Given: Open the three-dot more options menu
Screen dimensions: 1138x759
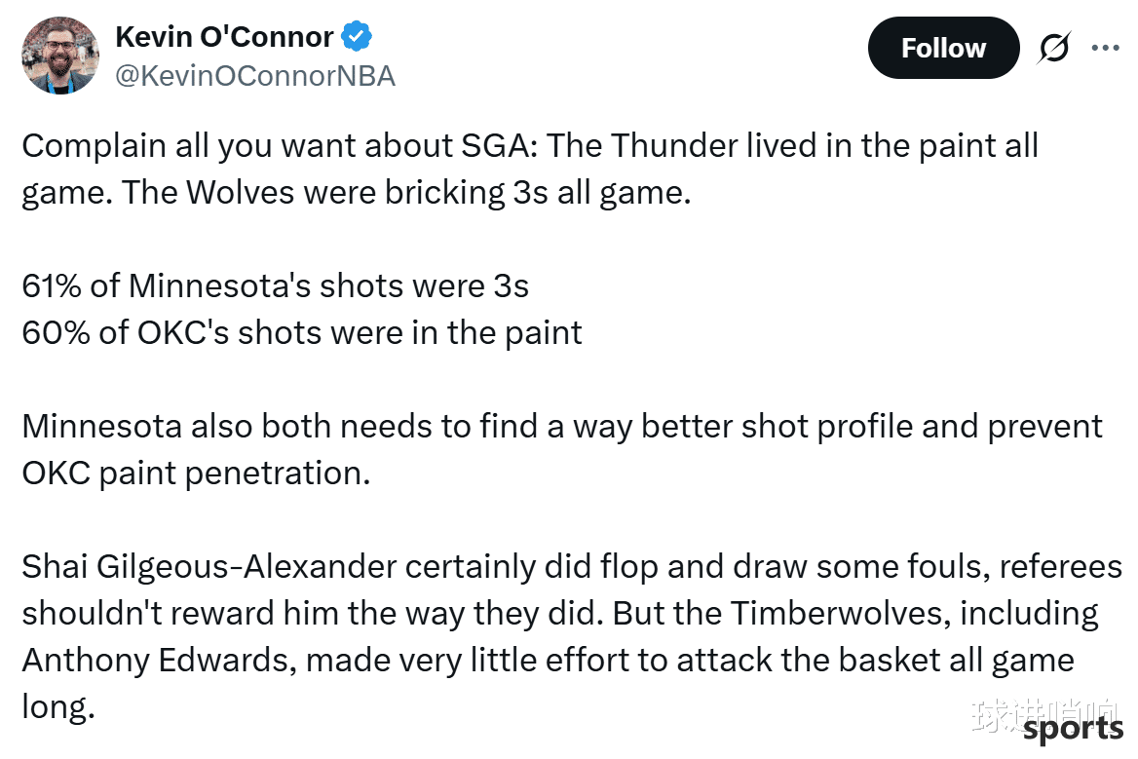Looking at the screenshot, I should [x=1105, y=48].
